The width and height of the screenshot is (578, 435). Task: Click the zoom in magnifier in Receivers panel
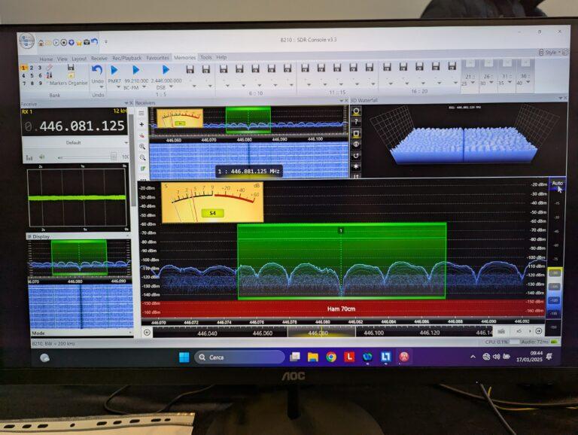coord(142,147)
